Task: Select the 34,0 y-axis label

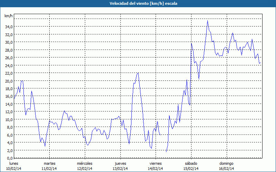Action: pyautogui.click(x=8, y=27)
